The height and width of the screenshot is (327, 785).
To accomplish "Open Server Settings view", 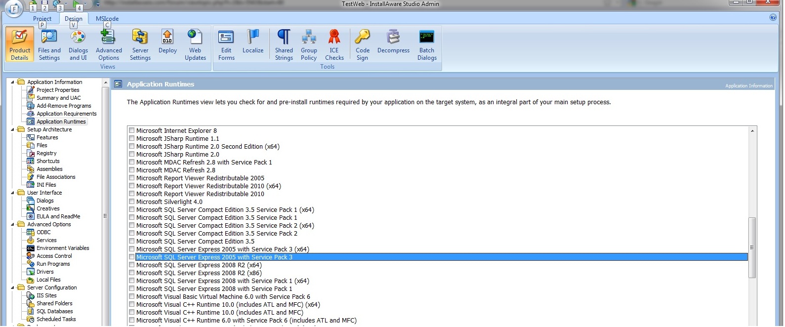I will click(140, 44).
